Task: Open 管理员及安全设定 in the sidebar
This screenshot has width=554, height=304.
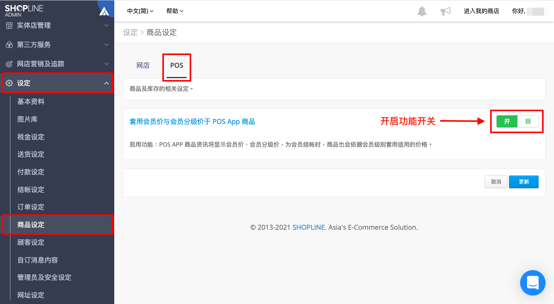Action: (44, 277)
